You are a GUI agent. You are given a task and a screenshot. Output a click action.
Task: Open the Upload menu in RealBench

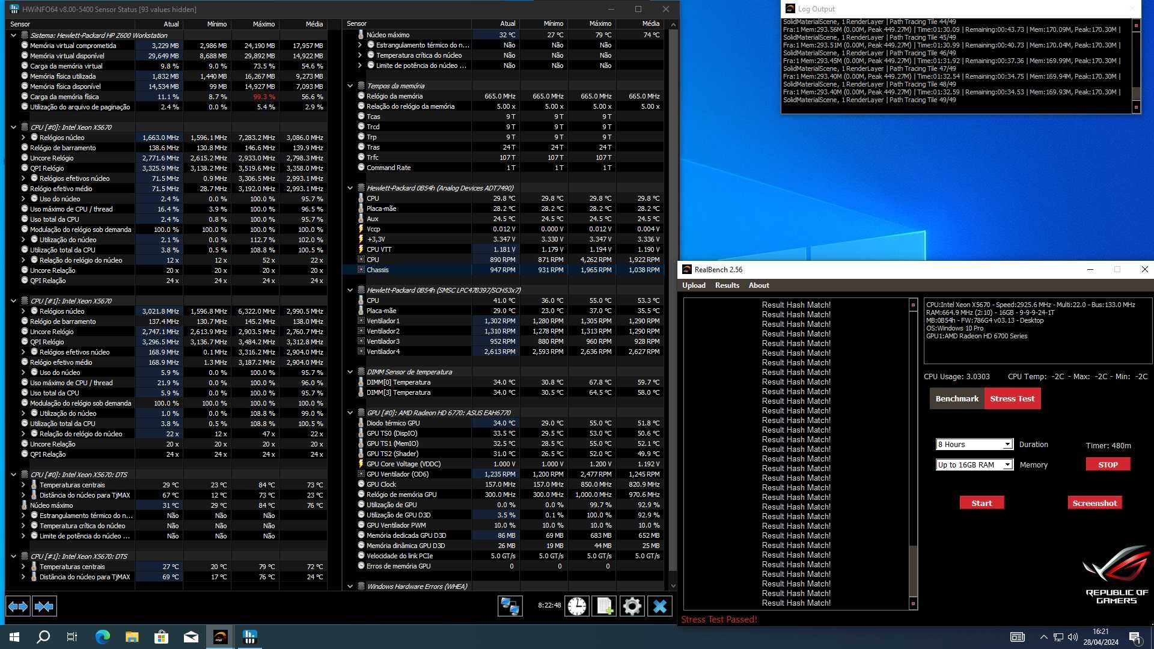694,285
